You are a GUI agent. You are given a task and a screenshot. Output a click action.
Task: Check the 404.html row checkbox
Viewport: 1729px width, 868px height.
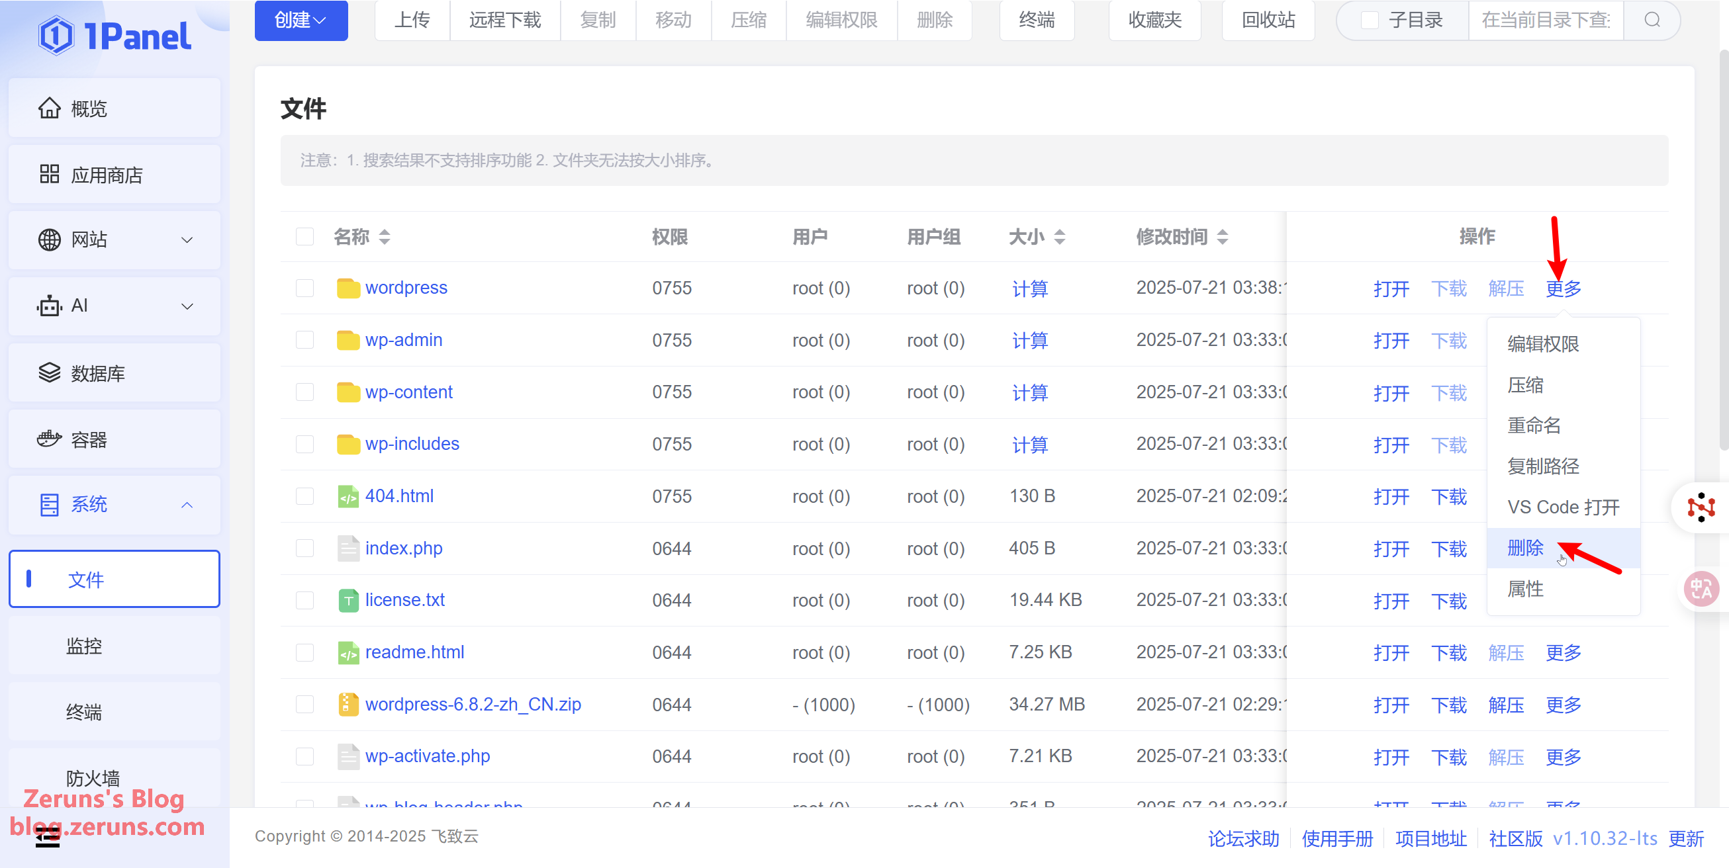coord(304,496)
